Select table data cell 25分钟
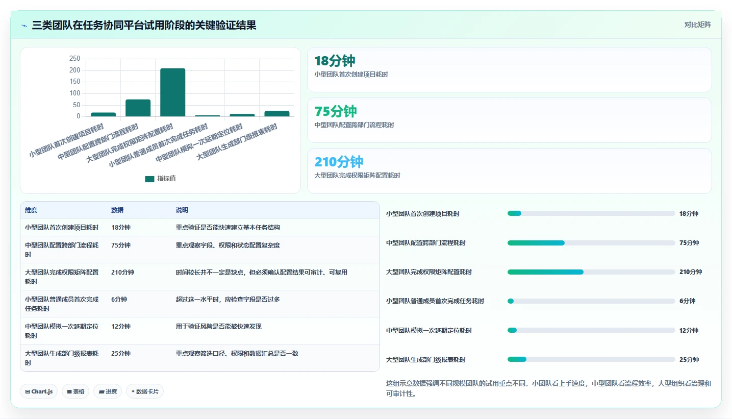The height and width of the screenshot is (419, 732). click(x=120, y=354)
